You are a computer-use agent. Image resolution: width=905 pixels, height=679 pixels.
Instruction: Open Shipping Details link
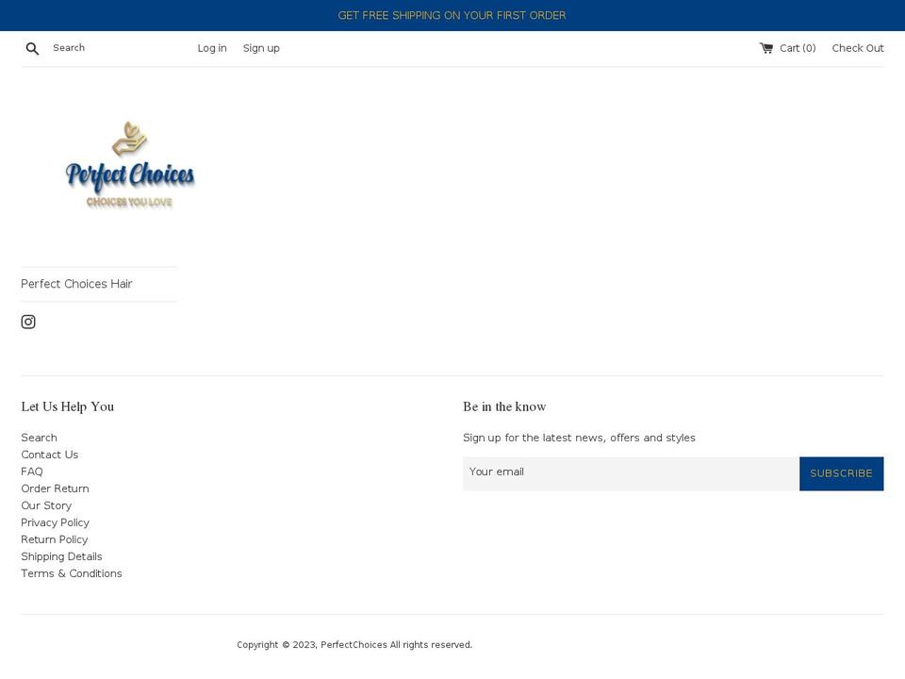coord(62,556)
